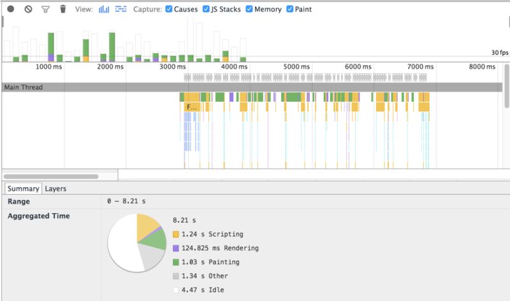Image resolution: width=510 pixels, height=301 pixels.
Task: Click the 6000 ms time ruler label
Action: click(358, 67)
